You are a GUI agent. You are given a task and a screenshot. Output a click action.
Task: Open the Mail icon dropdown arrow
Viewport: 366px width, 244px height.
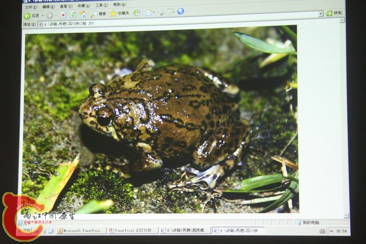click(154, 13)
